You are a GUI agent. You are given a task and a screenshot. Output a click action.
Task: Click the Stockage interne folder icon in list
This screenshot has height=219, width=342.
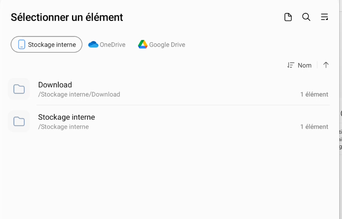coord(19,121)
